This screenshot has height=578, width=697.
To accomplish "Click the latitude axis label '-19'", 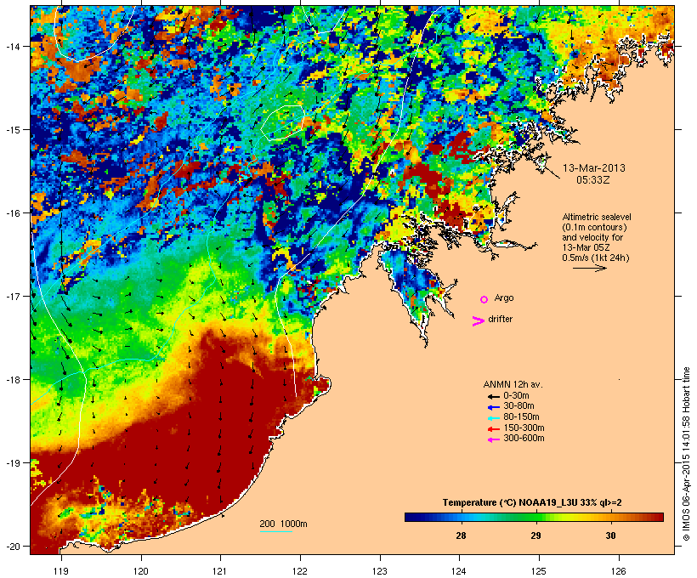I will pos(12,463).
